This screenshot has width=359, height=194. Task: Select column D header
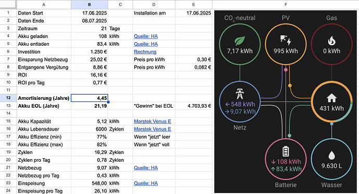(154, 4)
